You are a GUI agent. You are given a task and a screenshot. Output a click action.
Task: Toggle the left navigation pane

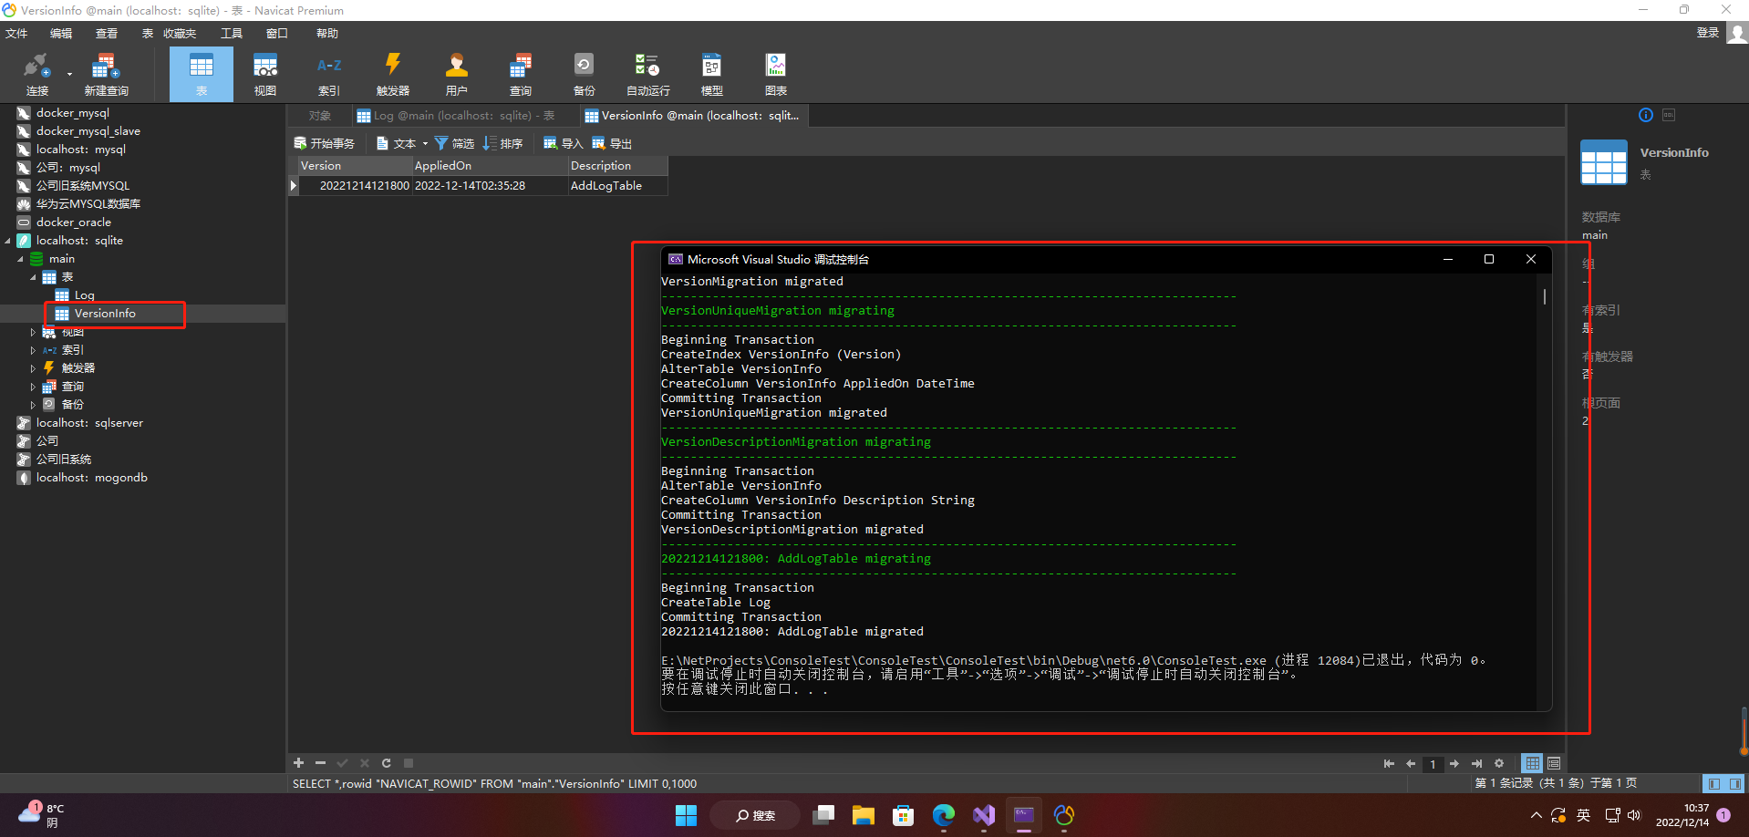[x=1714, y=784]
